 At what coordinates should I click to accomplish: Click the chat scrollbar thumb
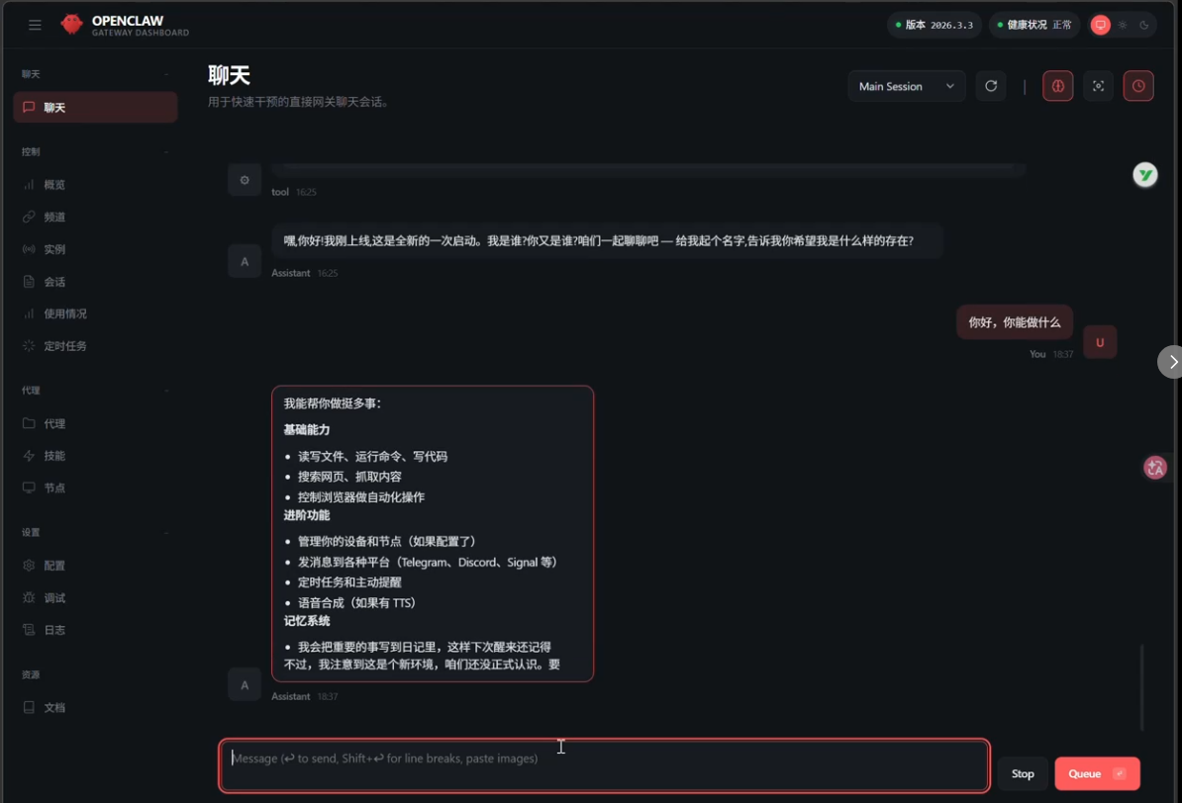coord(1142,687)
